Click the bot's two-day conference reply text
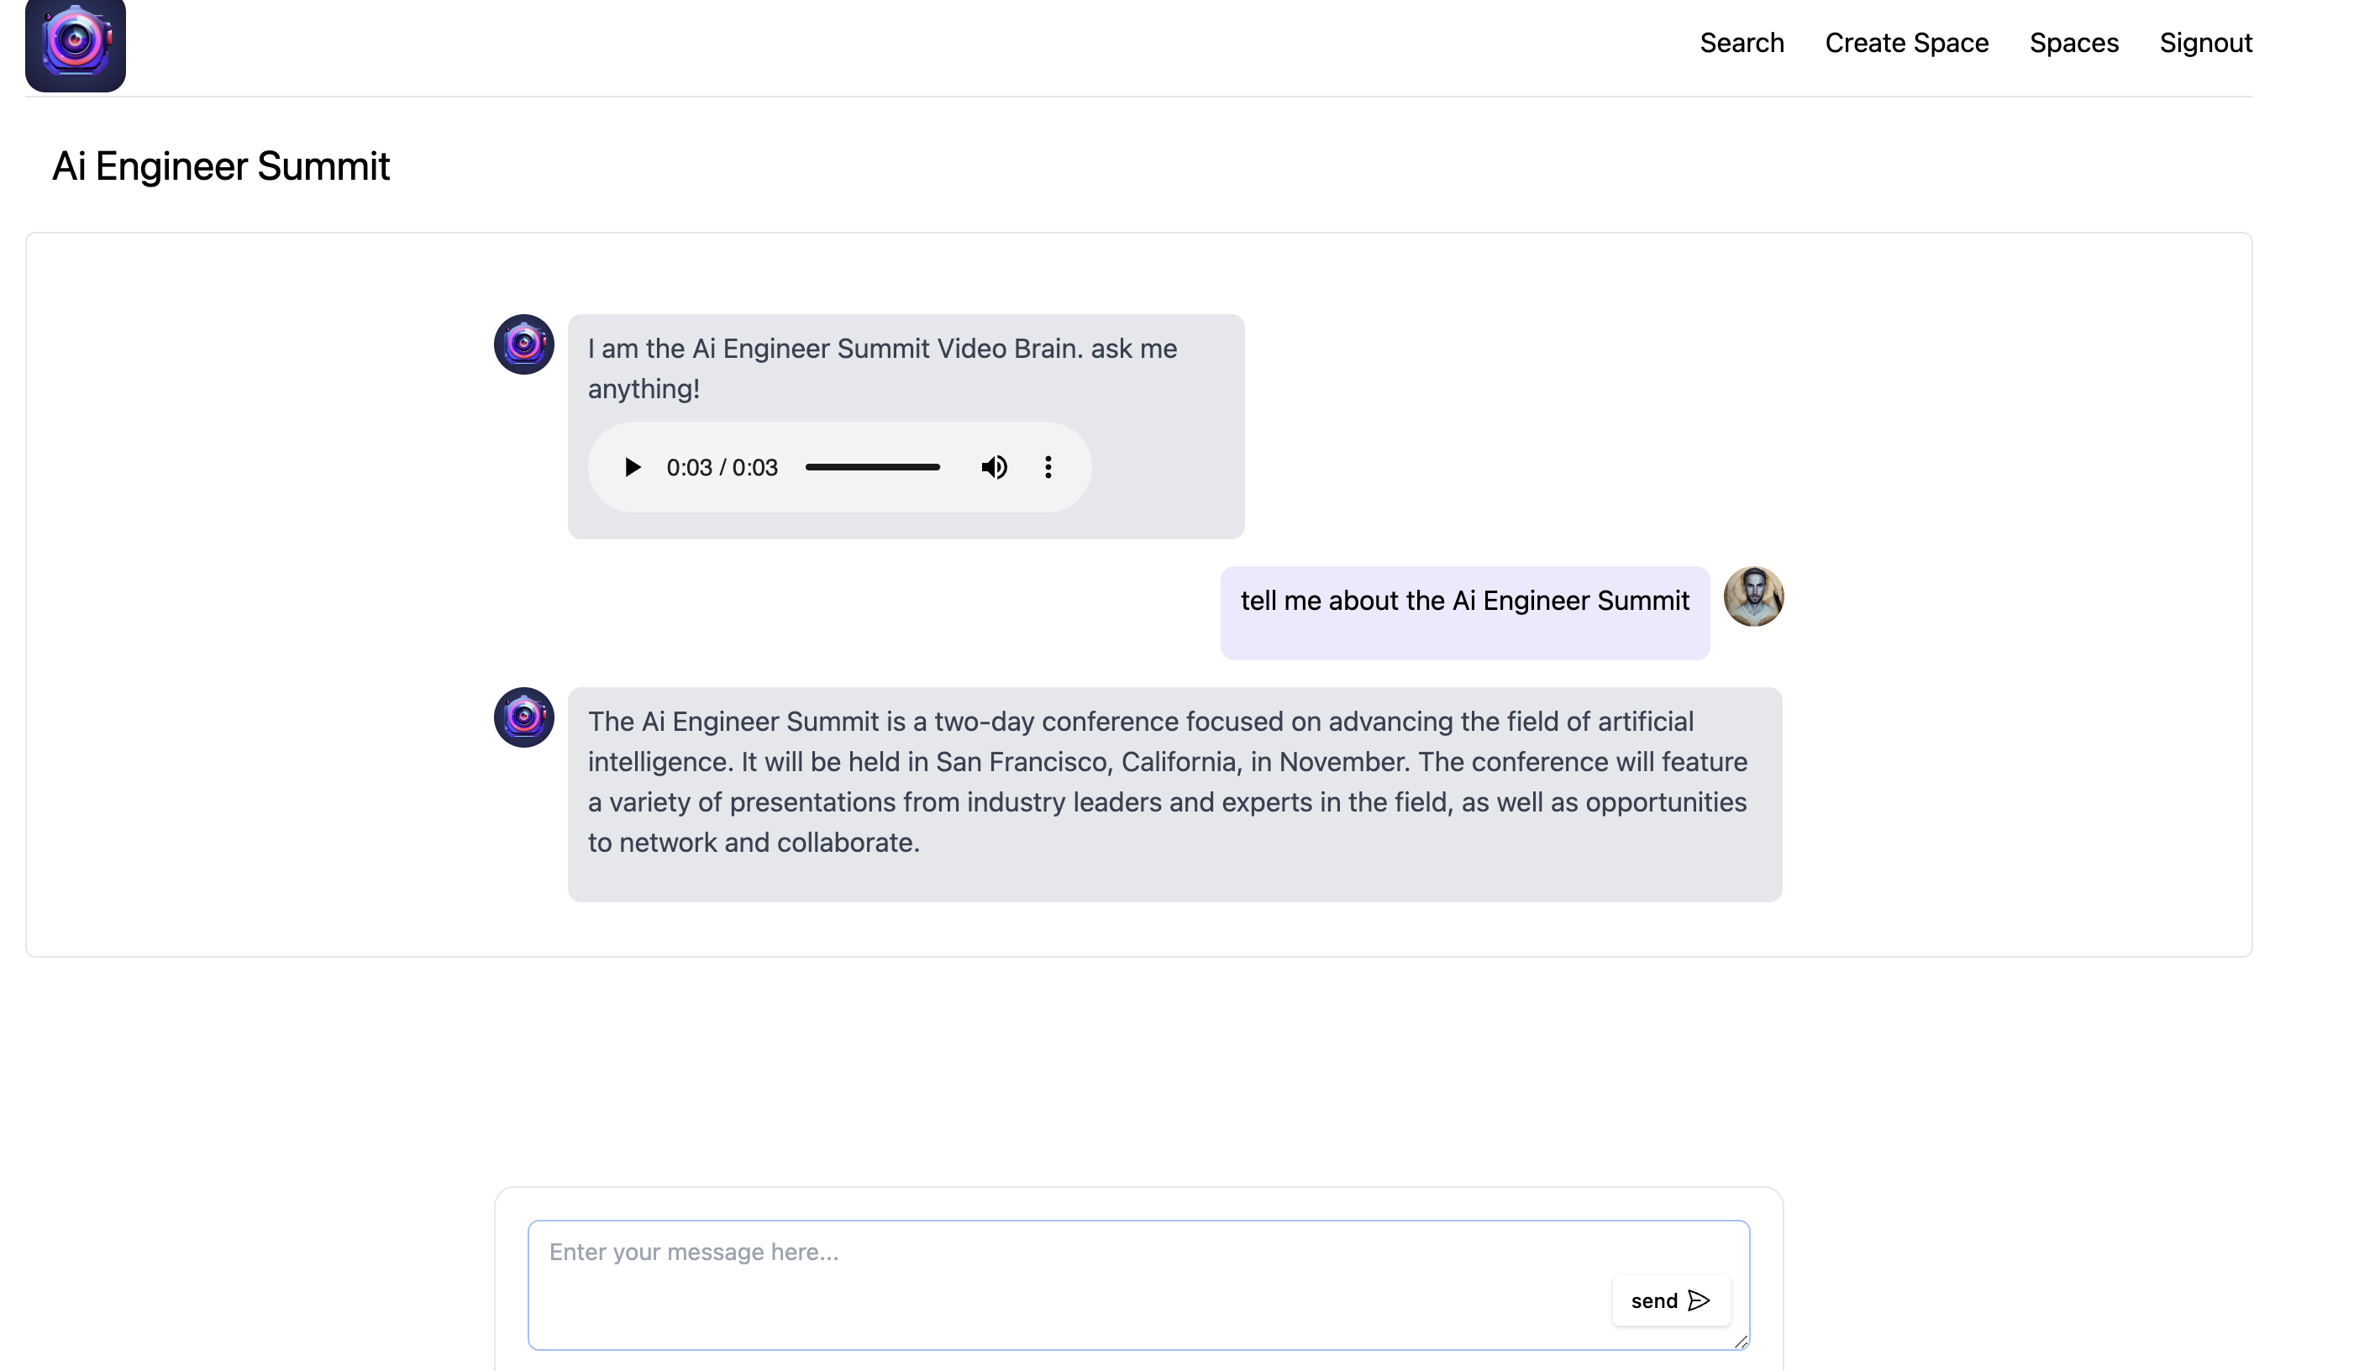The image size is (2359, 1371). 1166,781
